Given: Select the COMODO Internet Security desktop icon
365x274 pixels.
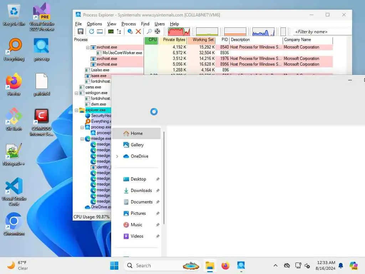Looking at the screenshot, I should 42,122.
